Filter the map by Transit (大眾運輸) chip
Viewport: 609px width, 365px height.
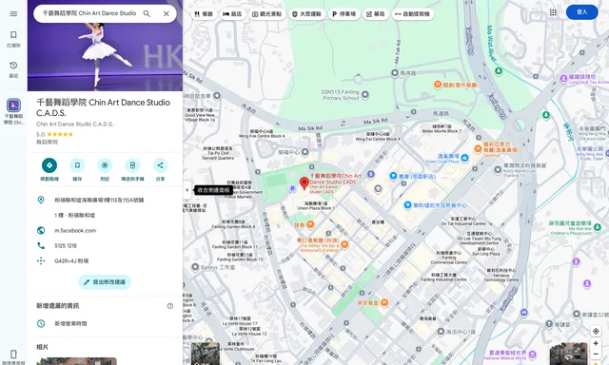coord(306,14)
